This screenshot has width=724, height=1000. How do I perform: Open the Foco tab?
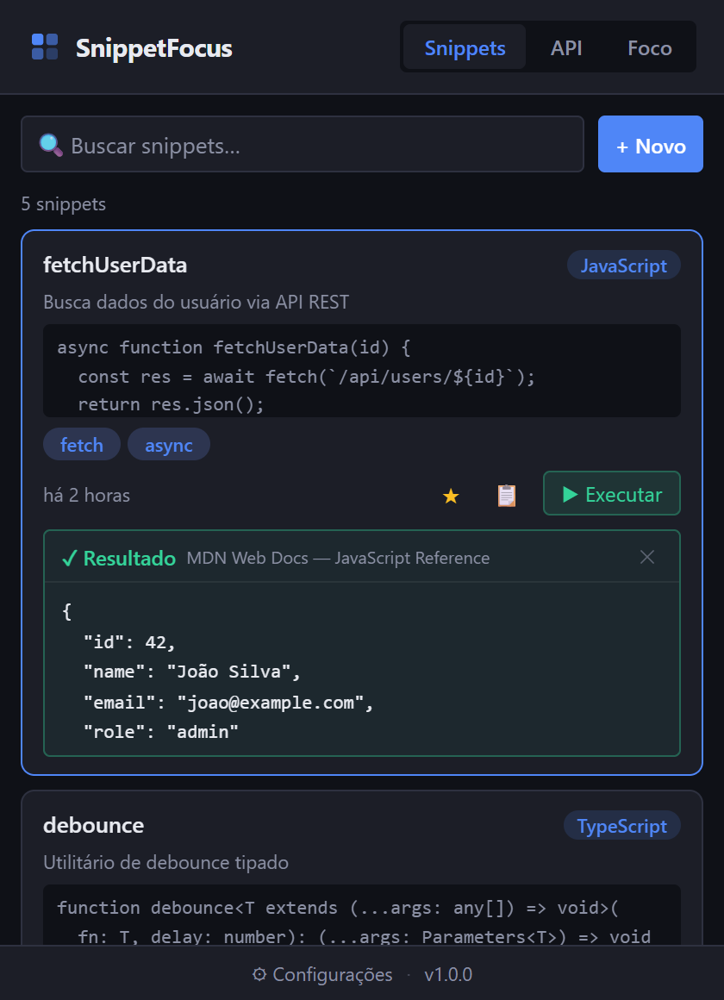click(649, 47)
